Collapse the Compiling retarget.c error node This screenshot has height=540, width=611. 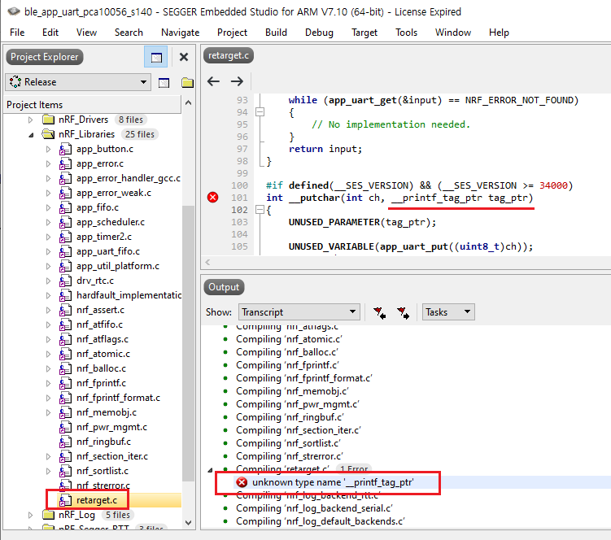pyautogui.click(x=210, y=470)
